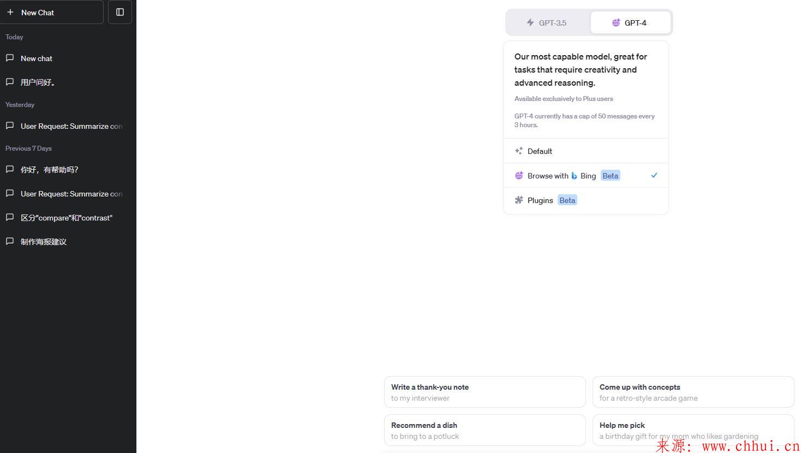Start a New Chat from the sidebar

[x=52, y=12]
